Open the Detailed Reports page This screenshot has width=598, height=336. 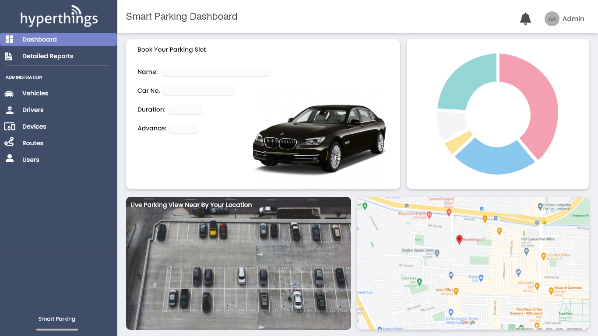click(47, 56)
